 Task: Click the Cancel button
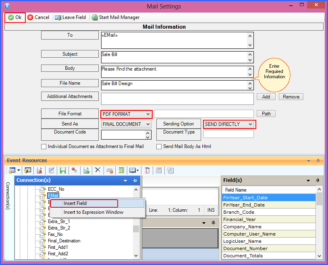tap(38, 17)
